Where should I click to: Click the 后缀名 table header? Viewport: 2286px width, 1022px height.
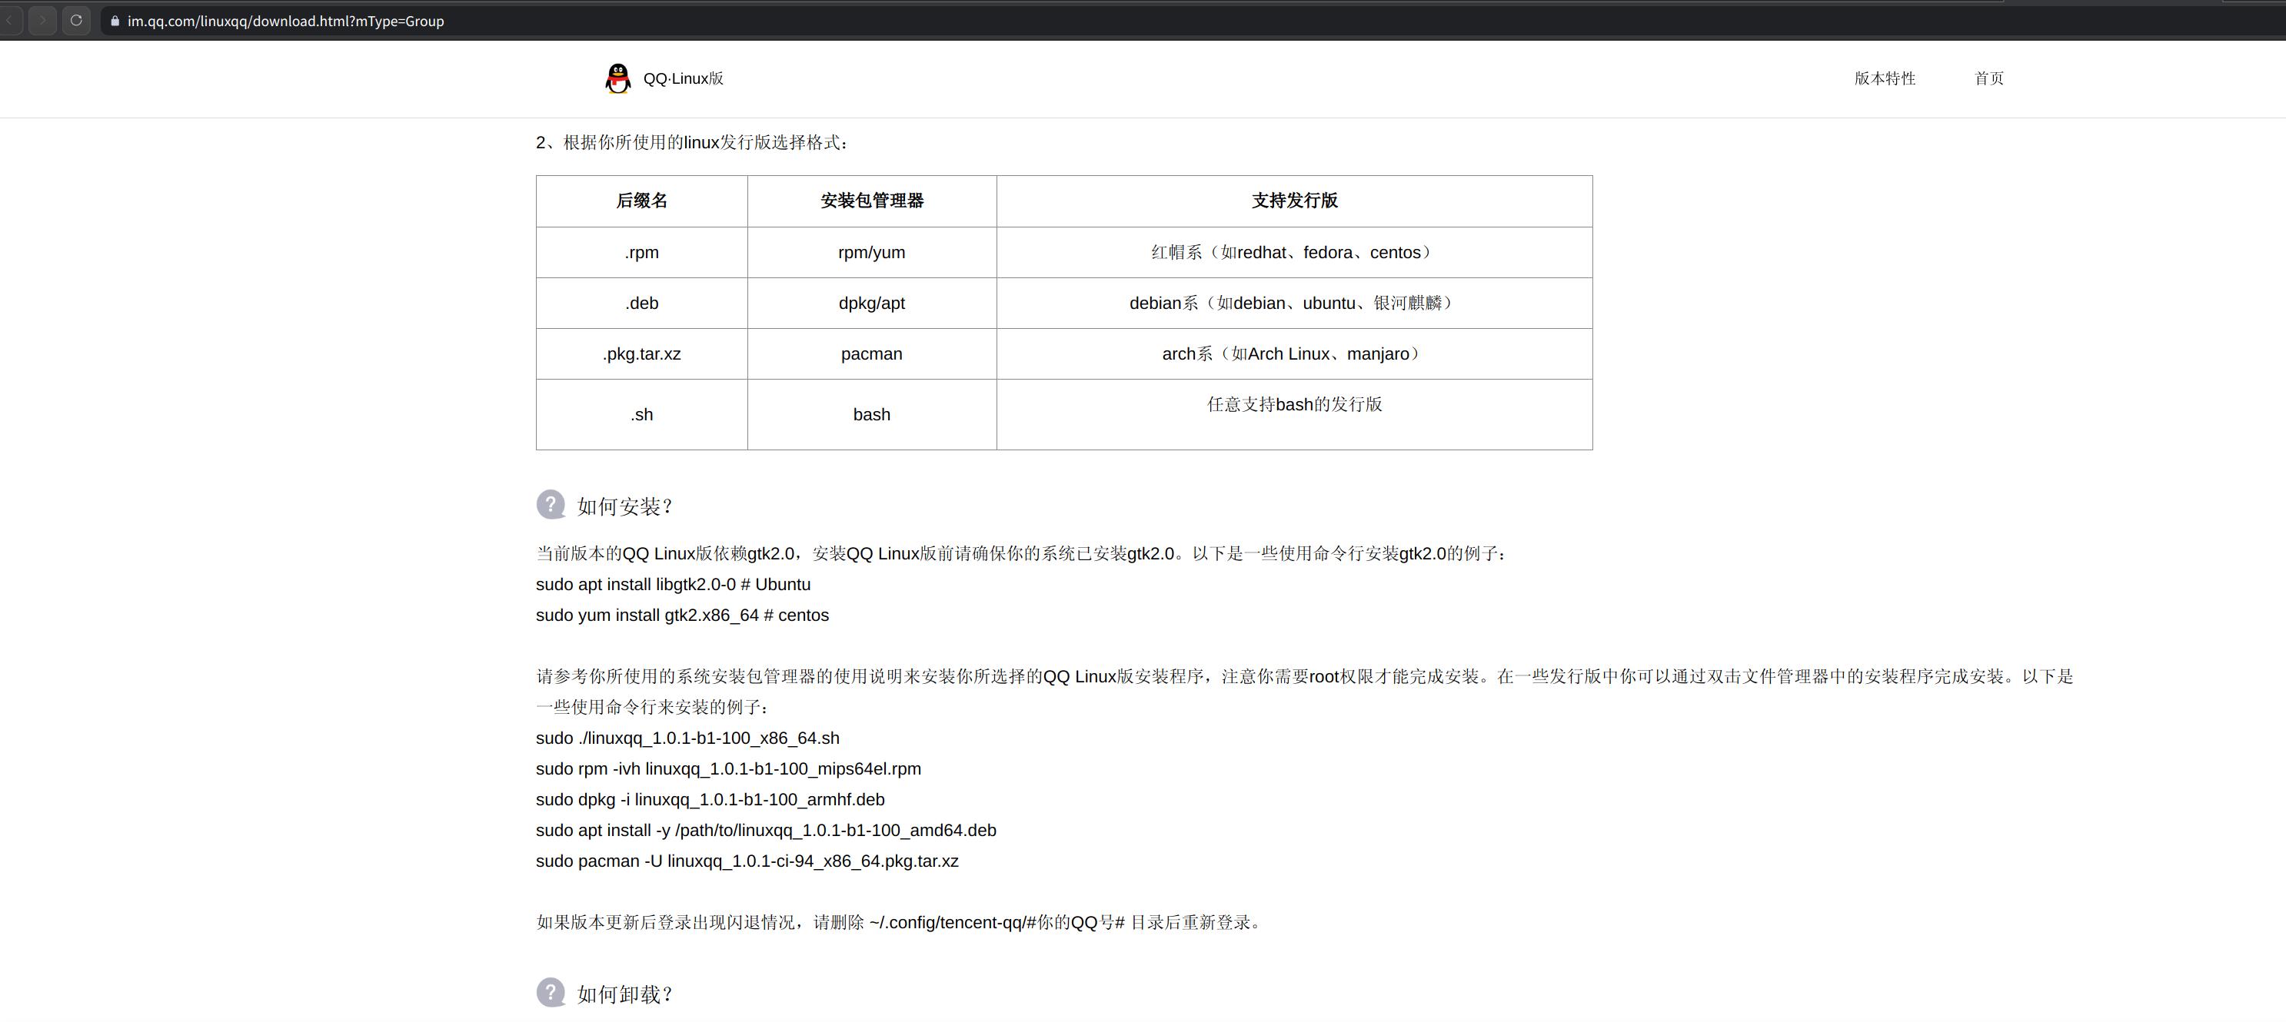[641, 201]
